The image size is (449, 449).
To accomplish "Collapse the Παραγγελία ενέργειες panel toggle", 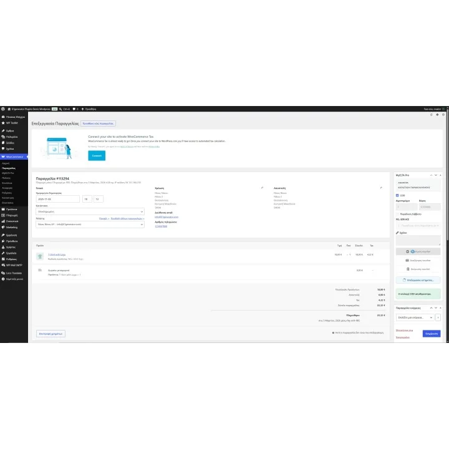I will [x=440, y=308].
